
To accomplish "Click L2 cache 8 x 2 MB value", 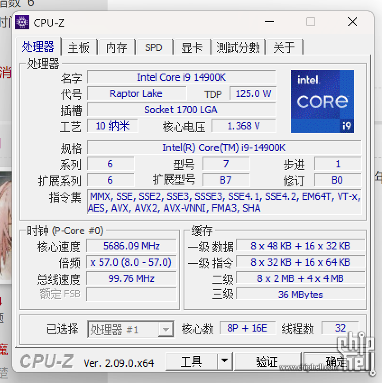I will coord(300,278).
